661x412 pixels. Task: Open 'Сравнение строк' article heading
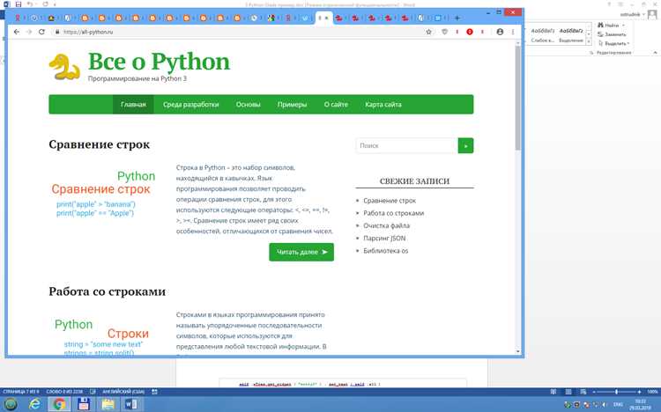pos(99,144)
